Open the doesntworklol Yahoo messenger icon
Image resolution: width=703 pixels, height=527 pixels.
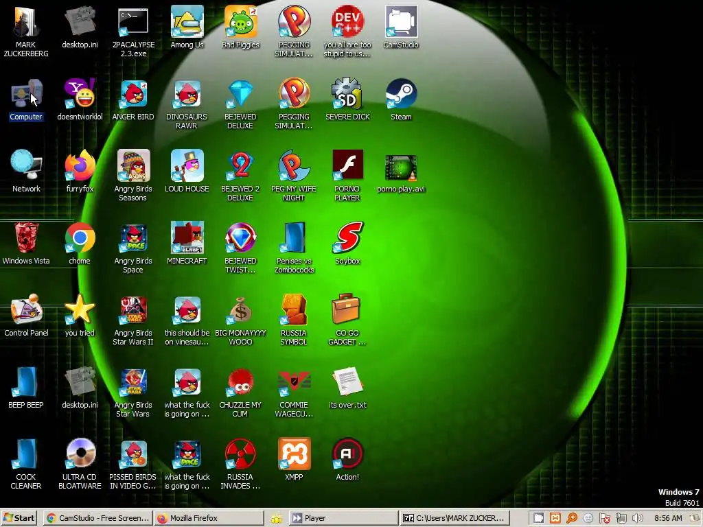pyautogui.click(x=80, y=99)
